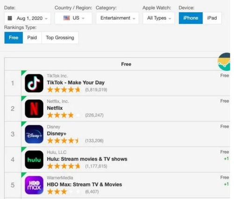234x199 pixels.
Task: Click Netflix star rating bar
Action: [64, 115]
